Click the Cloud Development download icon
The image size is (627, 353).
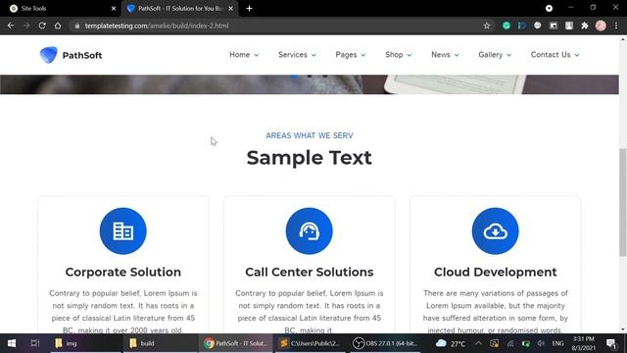click(x=495, y=231)
